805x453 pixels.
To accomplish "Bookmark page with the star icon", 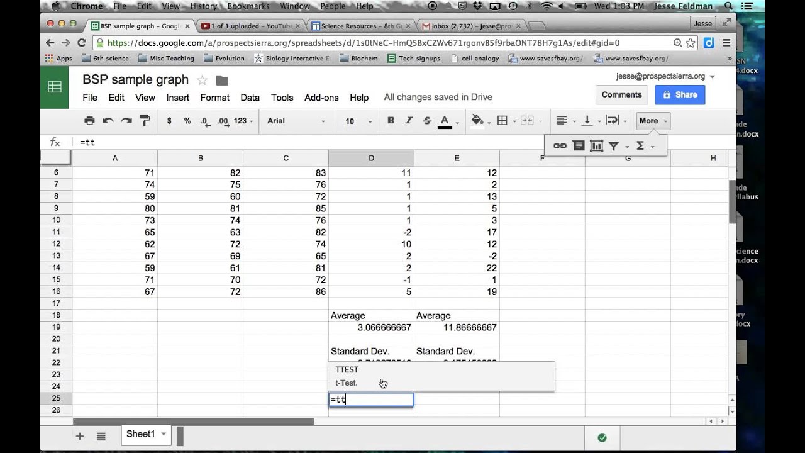I will pyautogui.click(x=691, y=43).
